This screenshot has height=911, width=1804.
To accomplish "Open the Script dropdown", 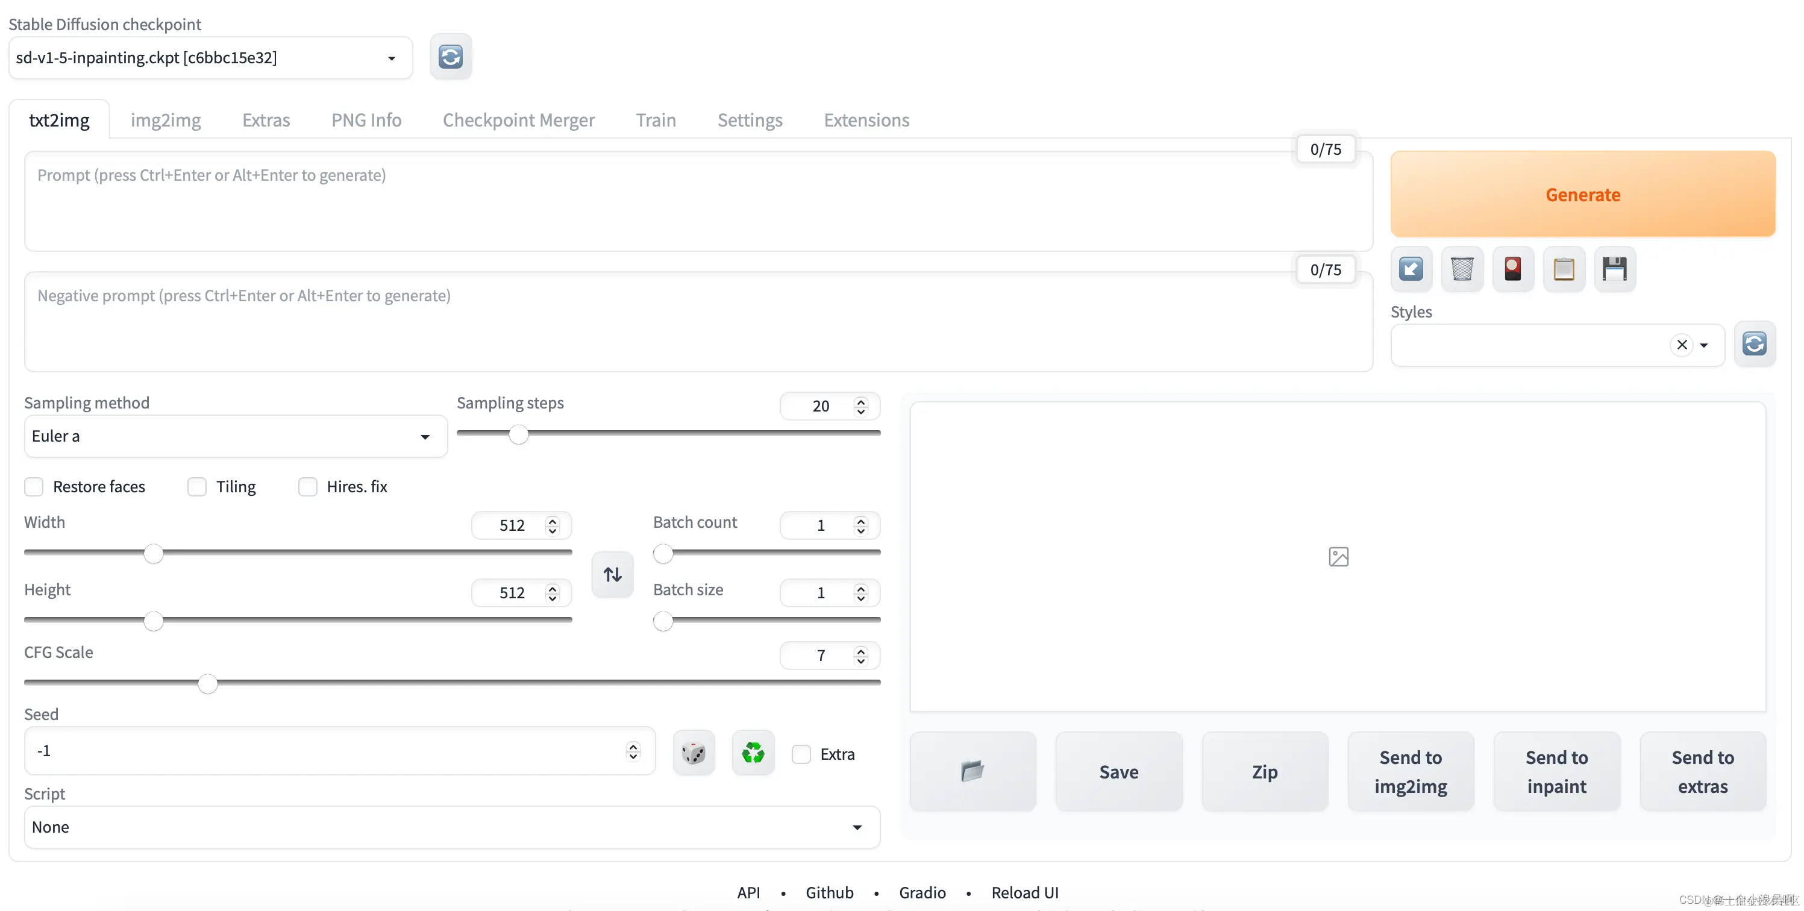I will (452, 827).
